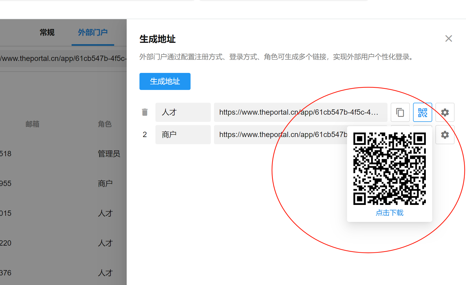
Task: Click the large QR code image
Action: (390, 169)
